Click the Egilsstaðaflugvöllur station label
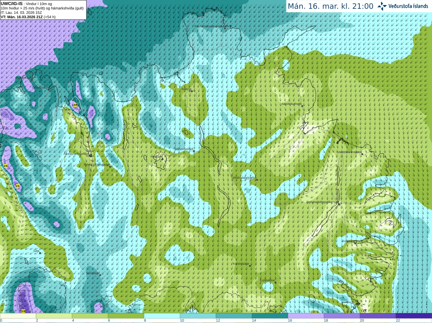This screenshot has width=432, height=323. (x=322, y=202)
